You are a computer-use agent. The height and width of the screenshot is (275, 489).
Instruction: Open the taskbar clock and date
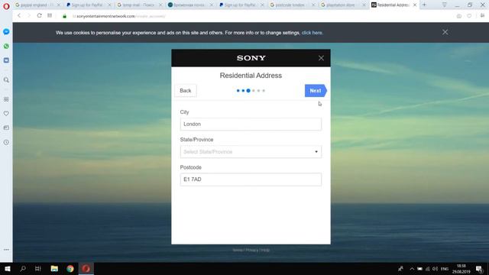tap(461, 269)
